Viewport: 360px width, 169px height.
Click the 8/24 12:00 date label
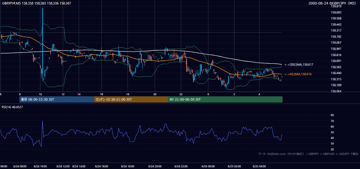(63, 166)
